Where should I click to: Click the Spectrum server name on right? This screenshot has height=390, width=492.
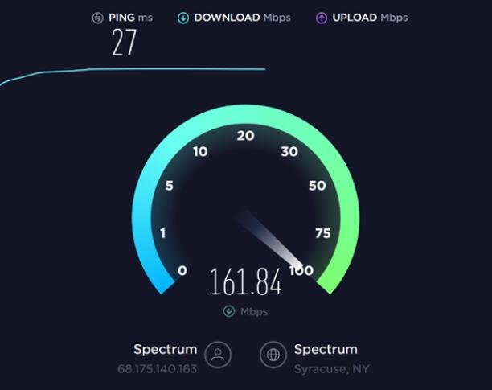[326, 349]
